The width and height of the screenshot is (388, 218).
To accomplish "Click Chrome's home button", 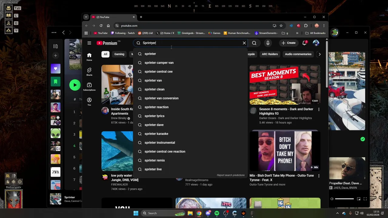I will point(108,26).
